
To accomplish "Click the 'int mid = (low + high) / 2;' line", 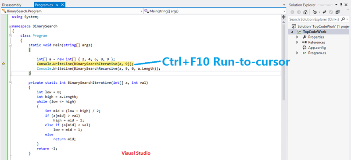I will coord(73,111).
